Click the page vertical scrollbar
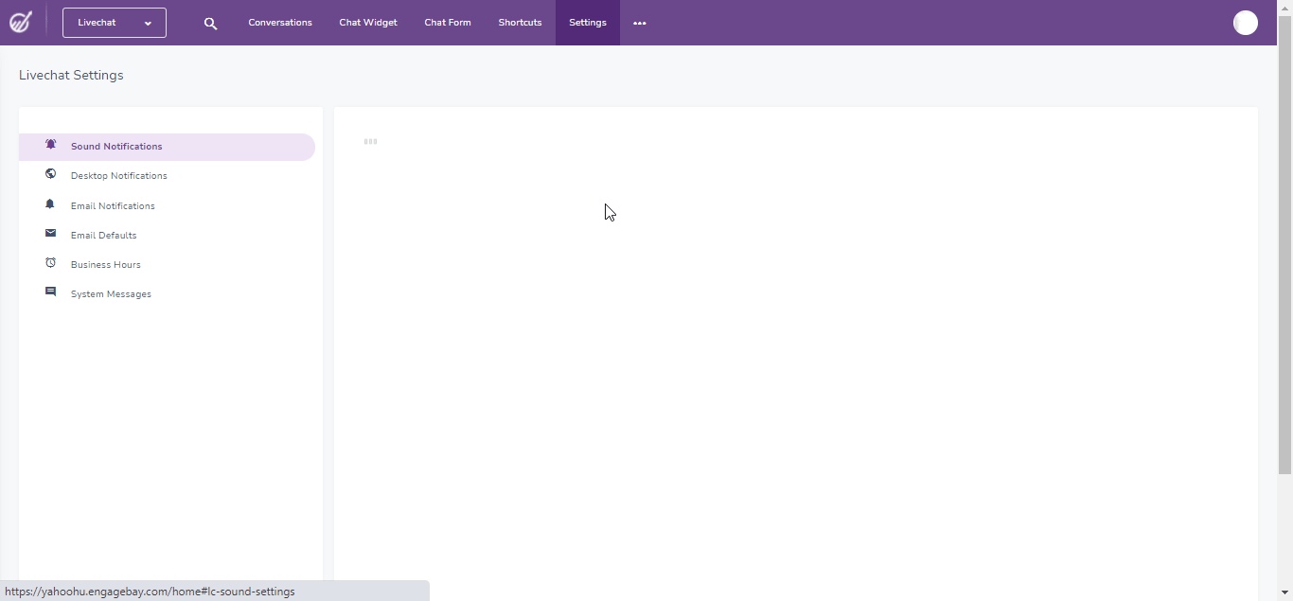Screen dimensions: 1293x601 (1284, 246)
